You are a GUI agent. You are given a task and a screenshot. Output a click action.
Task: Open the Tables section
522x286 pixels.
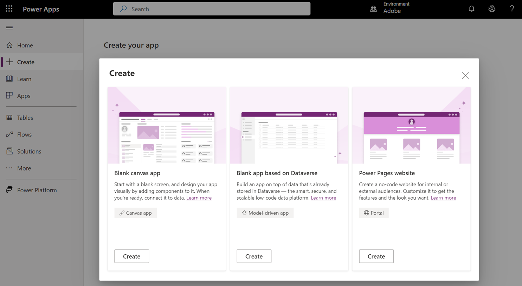pos(25,117)
